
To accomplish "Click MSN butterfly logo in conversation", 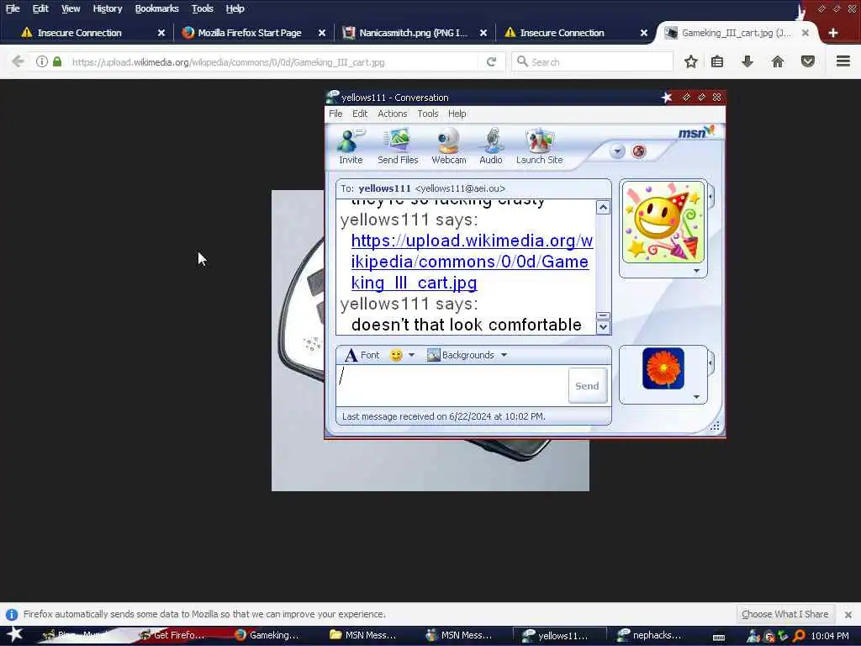I will point(696,132).
